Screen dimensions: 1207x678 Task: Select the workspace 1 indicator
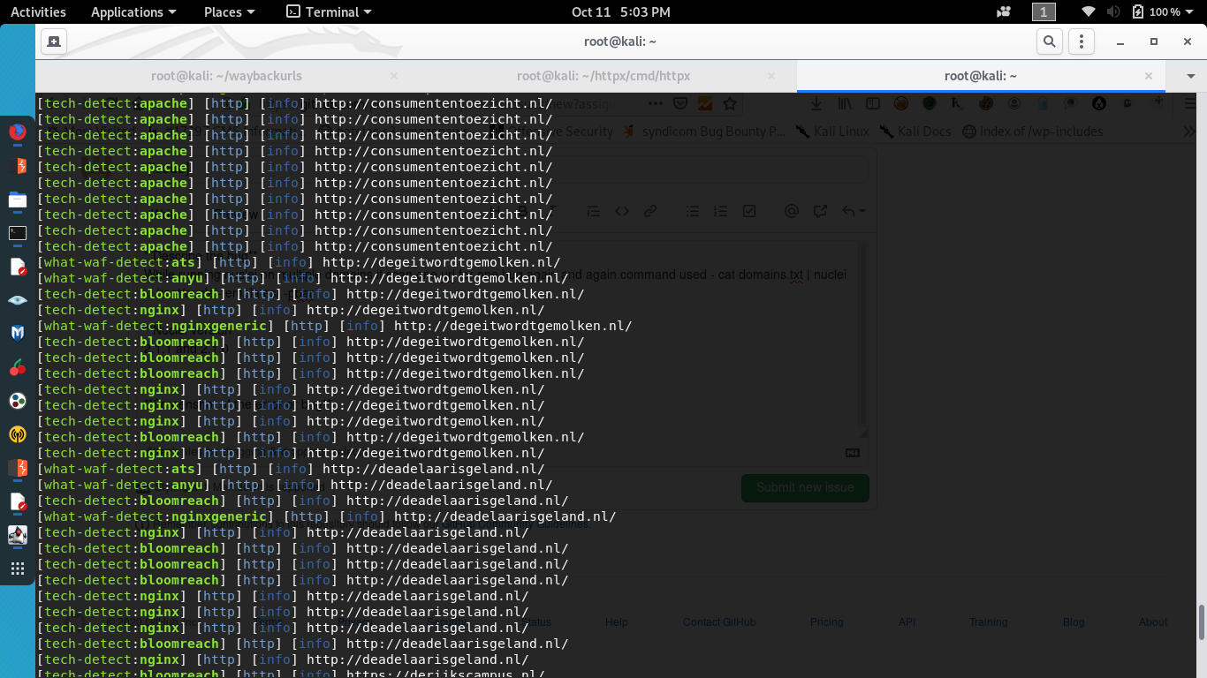pyautogui.click(x=1044, y=11)
